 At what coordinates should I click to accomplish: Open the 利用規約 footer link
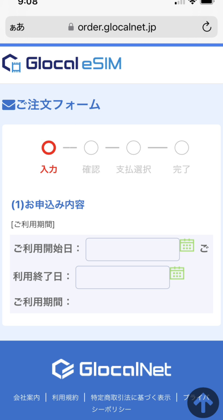65,397
